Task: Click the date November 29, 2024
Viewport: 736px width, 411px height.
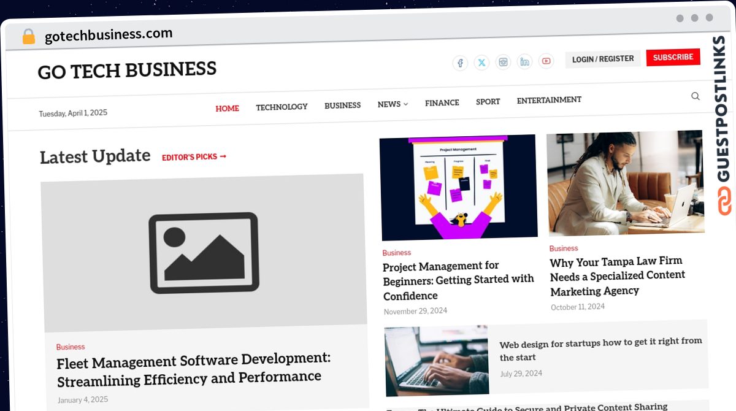Action: [x=415, y=312]
